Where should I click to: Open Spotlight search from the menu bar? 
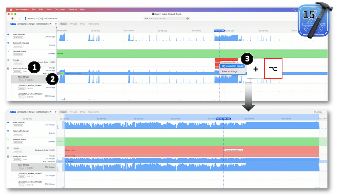(x=295, y=10)
